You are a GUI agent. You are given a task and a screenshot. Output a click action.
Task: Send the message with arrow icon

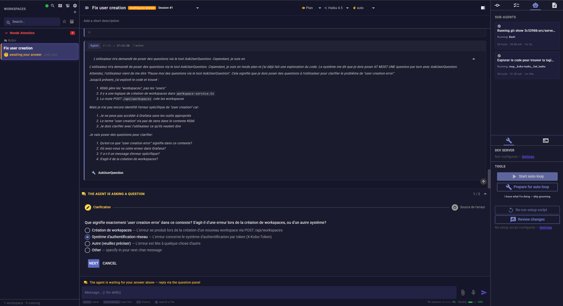(484, 293)
